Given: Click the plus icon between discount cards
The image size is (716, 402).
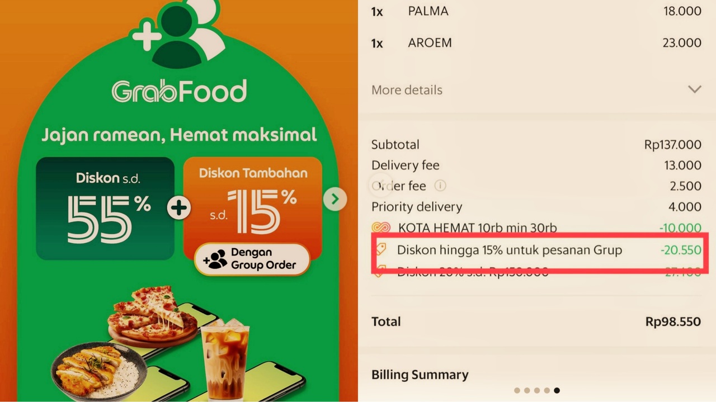Looking at the screenshot, I should (x=178, y=208).
